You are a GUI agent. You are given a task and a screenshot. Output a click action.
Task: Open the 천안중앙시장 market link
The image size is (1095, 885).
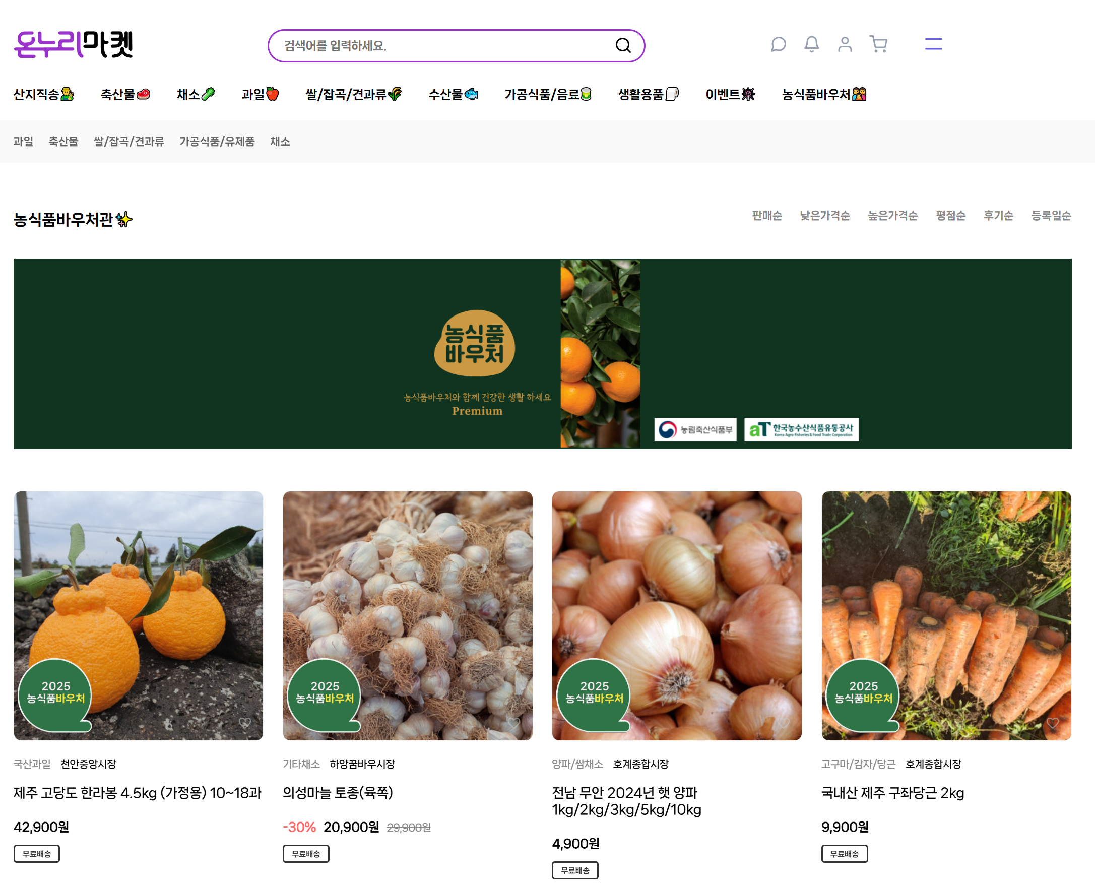(x=88, y=764)
